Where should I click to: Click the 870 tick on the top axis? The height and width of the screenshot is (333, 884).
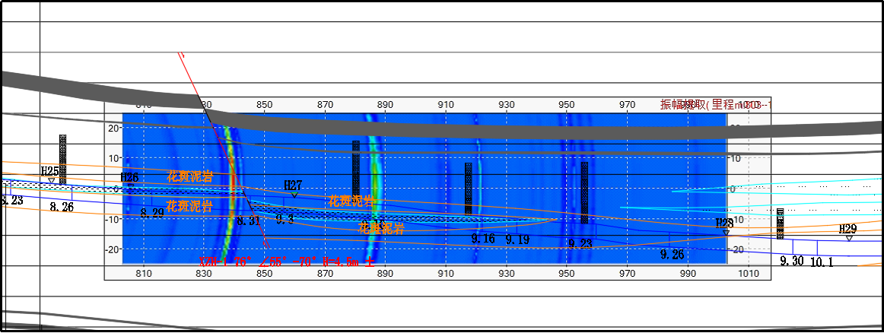[x=325, y=104]
